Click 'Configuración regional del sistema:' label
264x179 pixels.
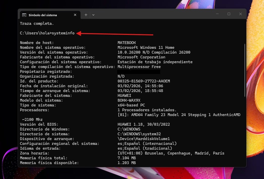tap(60, 144)
